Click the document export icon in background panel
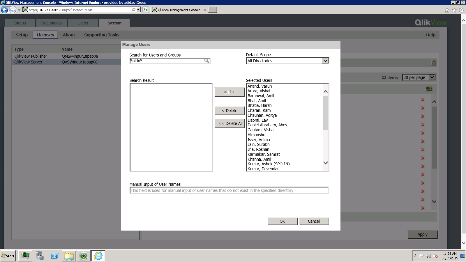Viewport: 466px width, 262px height. [x=433, y=63]
